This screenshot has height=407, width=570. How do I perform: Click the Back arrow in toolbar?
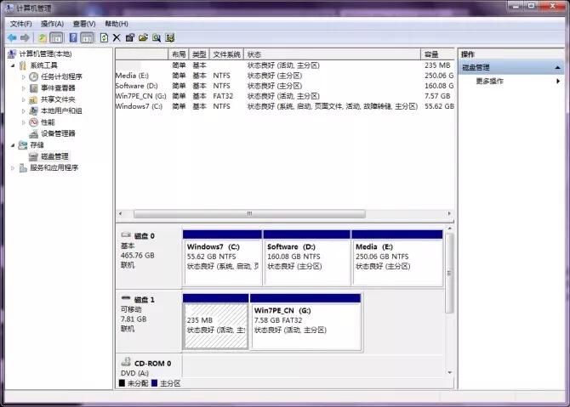pos(11,37)
